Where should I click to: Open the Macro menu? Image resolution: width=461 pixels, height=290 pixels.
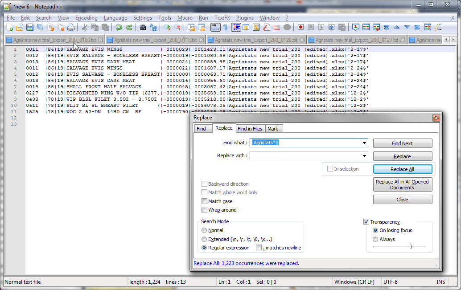coord(185,18)
